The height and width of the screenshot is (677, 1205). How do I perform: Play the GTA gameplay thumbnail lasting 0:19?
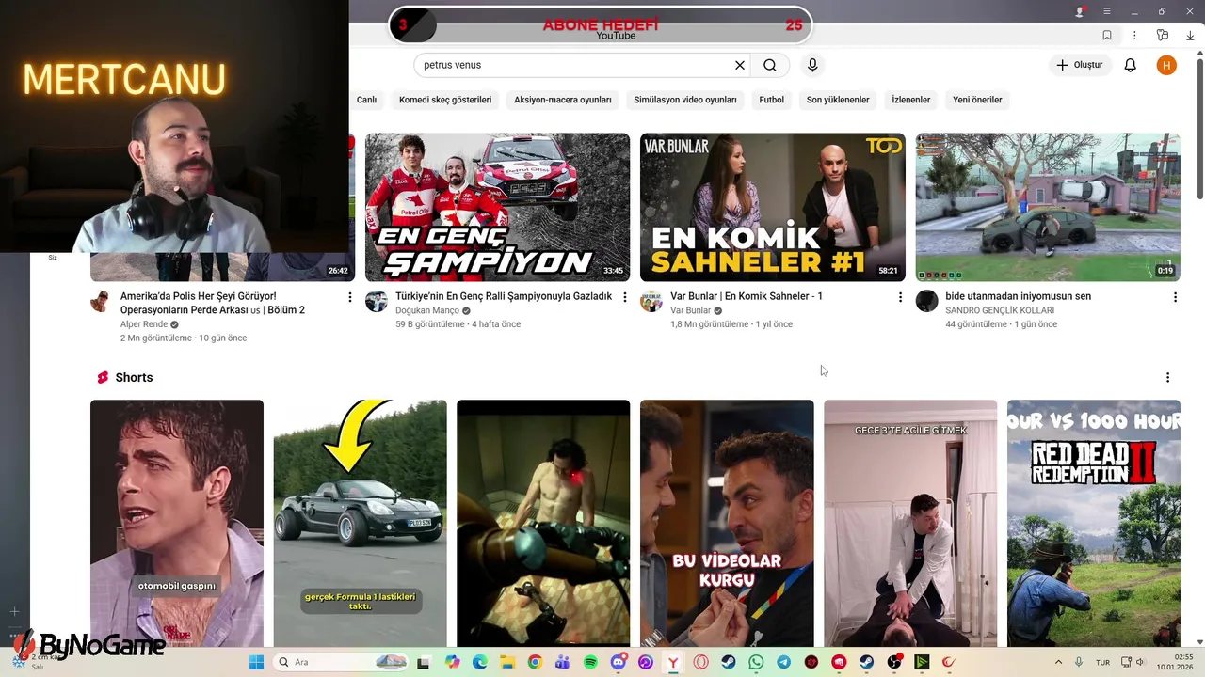click(x=1048, y=207)
